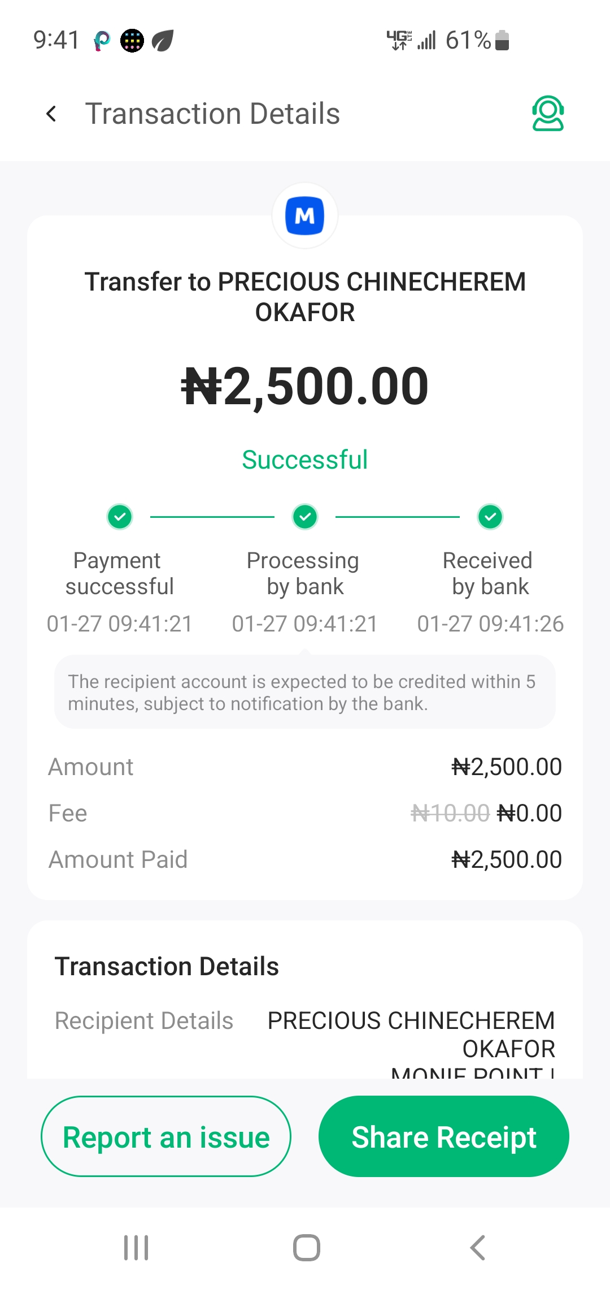Open customer support headset icon
The height and width of the screenshot is (1289, 610).
coord(547,114)
